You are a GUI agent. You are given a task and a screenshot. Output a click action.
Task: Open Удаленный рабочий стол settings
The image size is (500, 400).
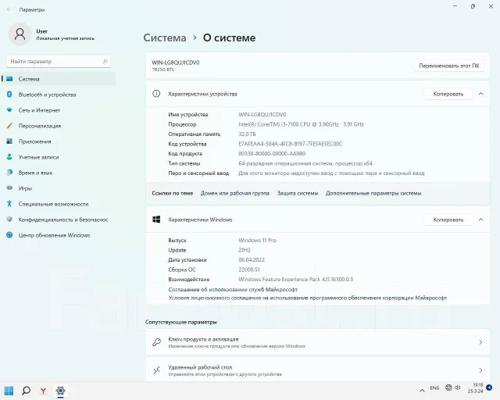318,370
